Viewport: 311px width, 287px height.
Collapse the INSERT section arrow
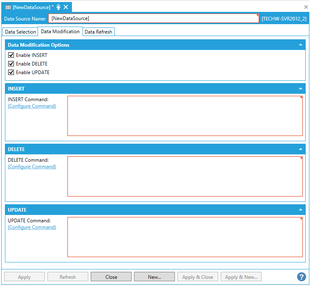click(300, 88)
